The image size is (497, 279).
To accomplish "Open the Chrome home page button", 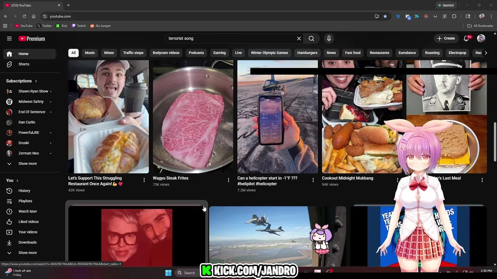I will click(33, 16).
